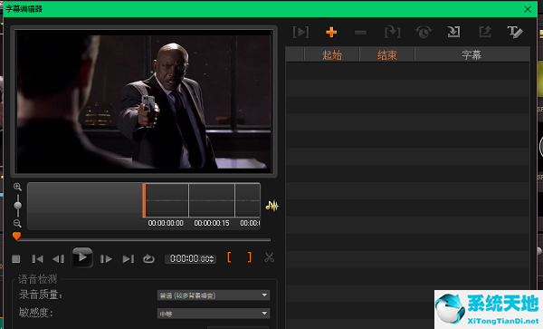Click the delete subtitle minus icon
The height and width of the screenshot is (329, 543).
coord(360,33)
